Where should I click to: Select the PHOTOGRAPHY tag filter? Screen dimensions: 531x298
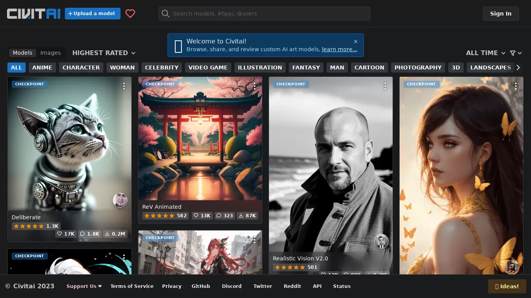pyautogui.click(x=418, y=68)
